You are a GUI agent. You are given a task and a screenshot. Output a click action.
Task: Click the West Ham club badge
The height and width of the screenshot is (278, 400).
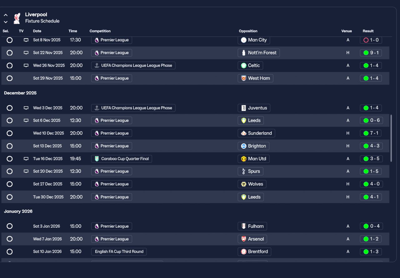tap(244, 78)
